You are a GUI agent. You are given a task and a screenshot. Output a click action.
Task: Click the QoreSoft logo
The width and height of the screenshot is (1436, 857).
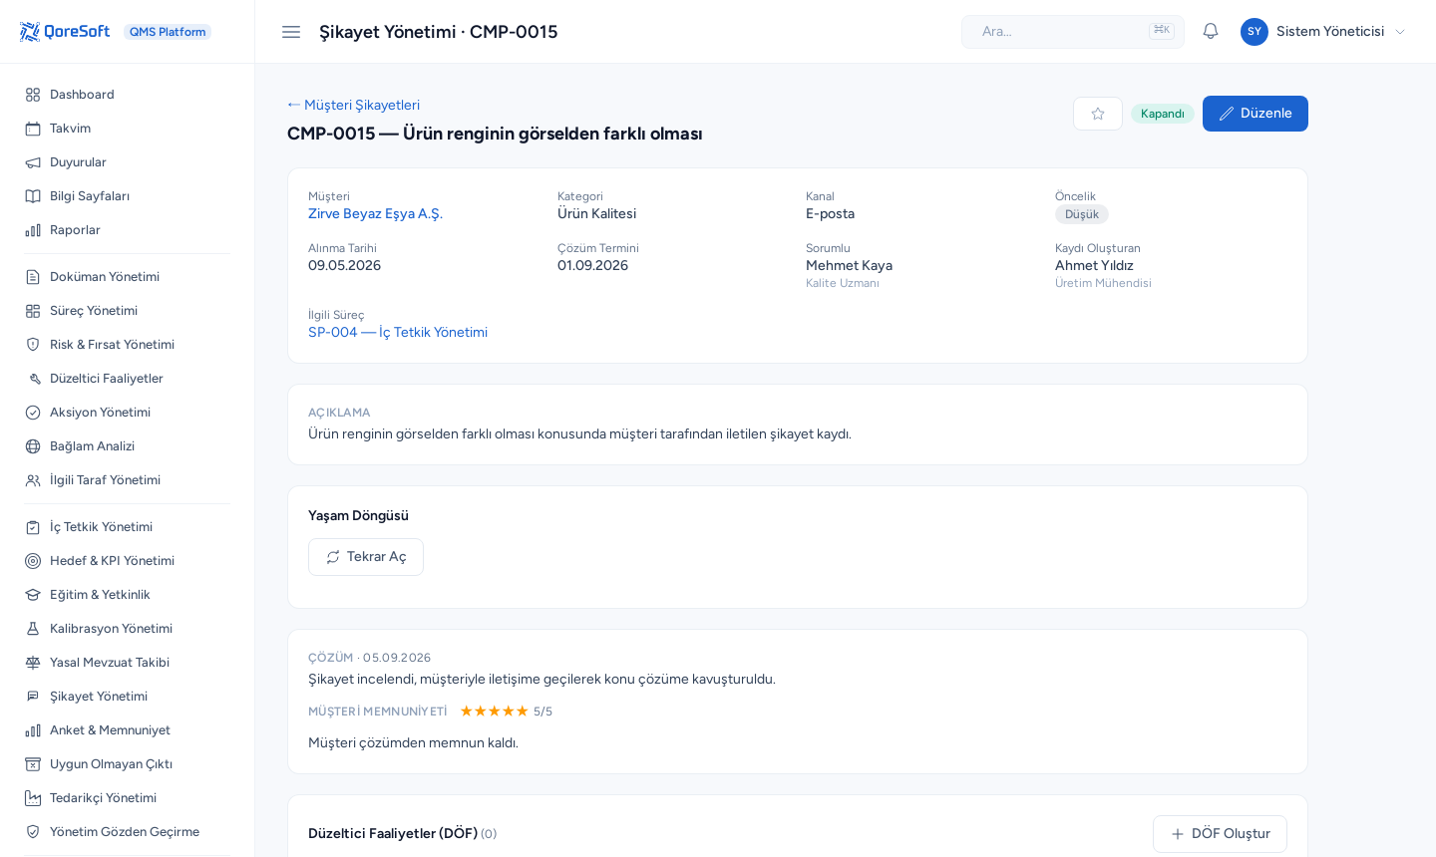coord(65,32)
